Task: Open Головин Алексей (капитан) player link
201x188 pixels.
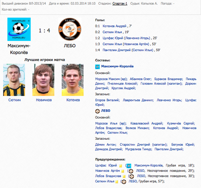Action: 161,83
